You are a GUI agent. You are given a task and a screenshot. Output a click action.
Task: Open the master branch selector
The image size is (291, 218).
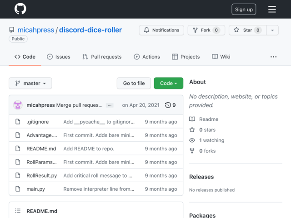(x=30, y=83)
